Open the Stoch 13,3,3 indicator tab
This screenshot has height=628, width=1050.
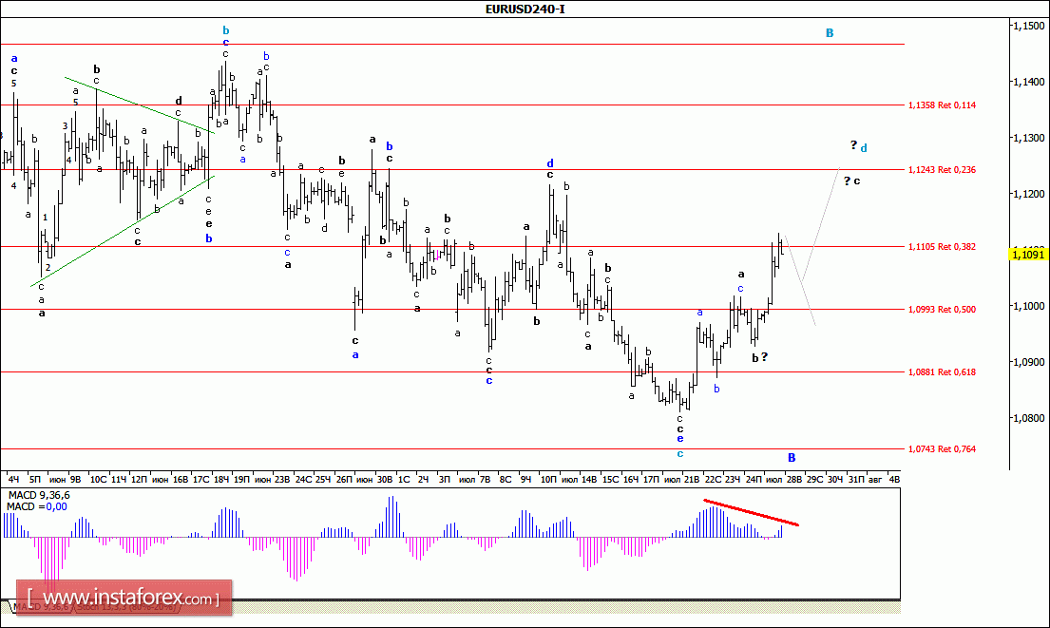(x=127, y=607)
